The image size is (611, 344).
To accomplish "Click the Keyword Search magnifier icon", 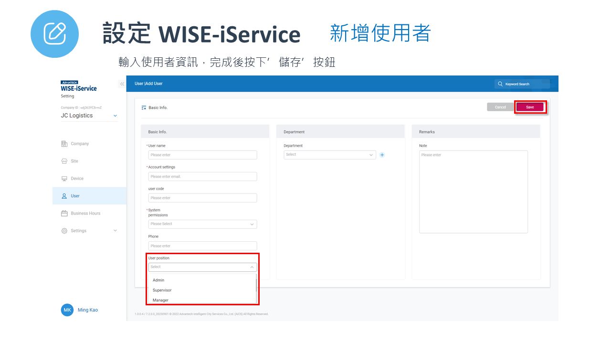I will 500,84.
